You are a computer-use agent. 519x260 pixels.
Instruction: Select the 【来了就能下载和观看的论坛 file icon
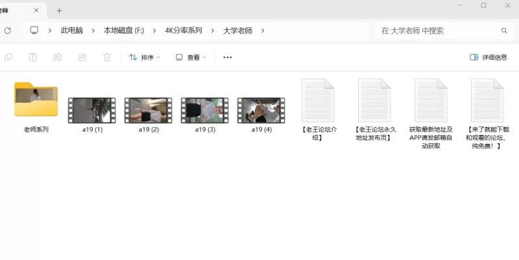(x=487, y=100)
